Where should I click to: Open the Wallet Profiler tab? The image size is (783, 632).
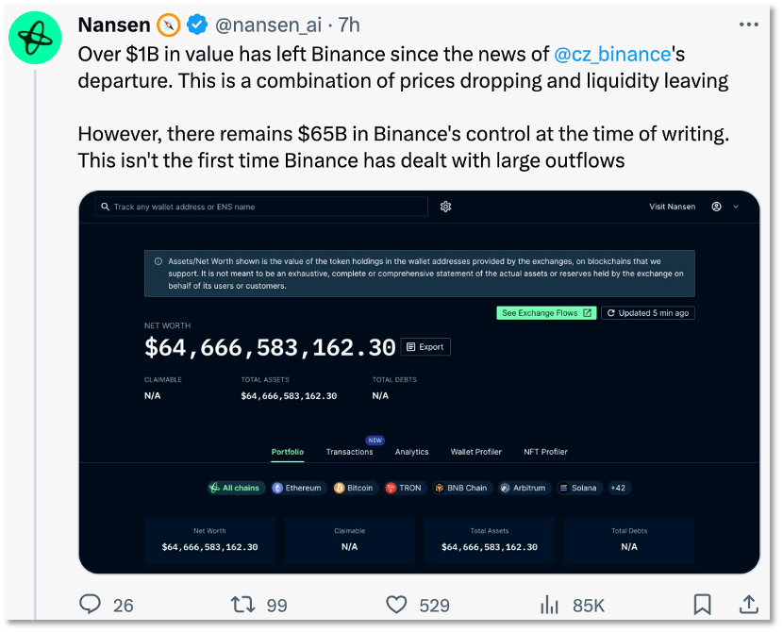(x=476, y=452)
